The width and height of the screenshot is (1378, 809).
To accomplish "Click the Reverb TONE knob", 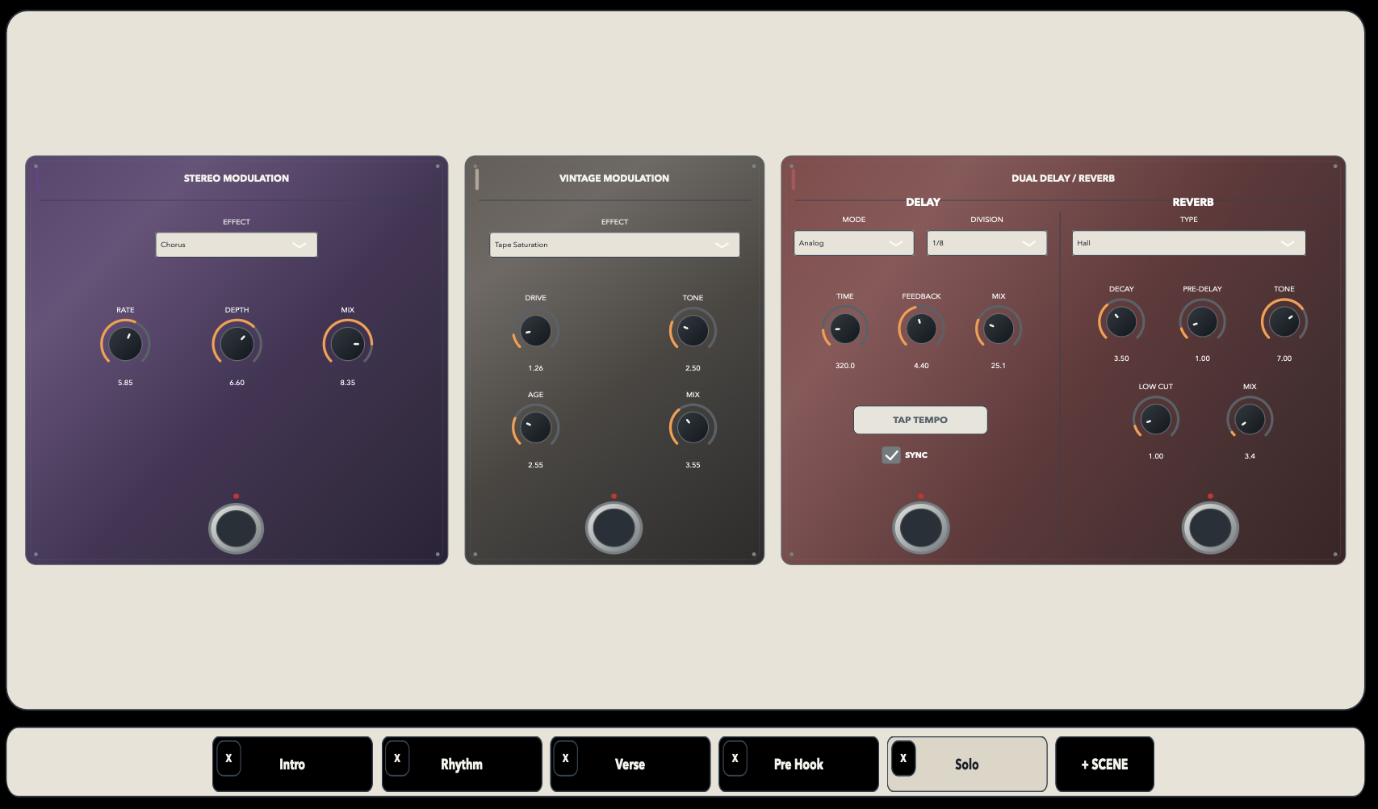I will [x=1284, y=322].
